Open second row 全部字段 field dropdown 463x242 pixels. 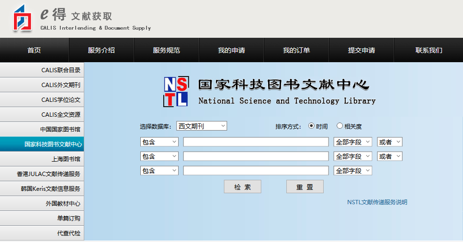353,156
